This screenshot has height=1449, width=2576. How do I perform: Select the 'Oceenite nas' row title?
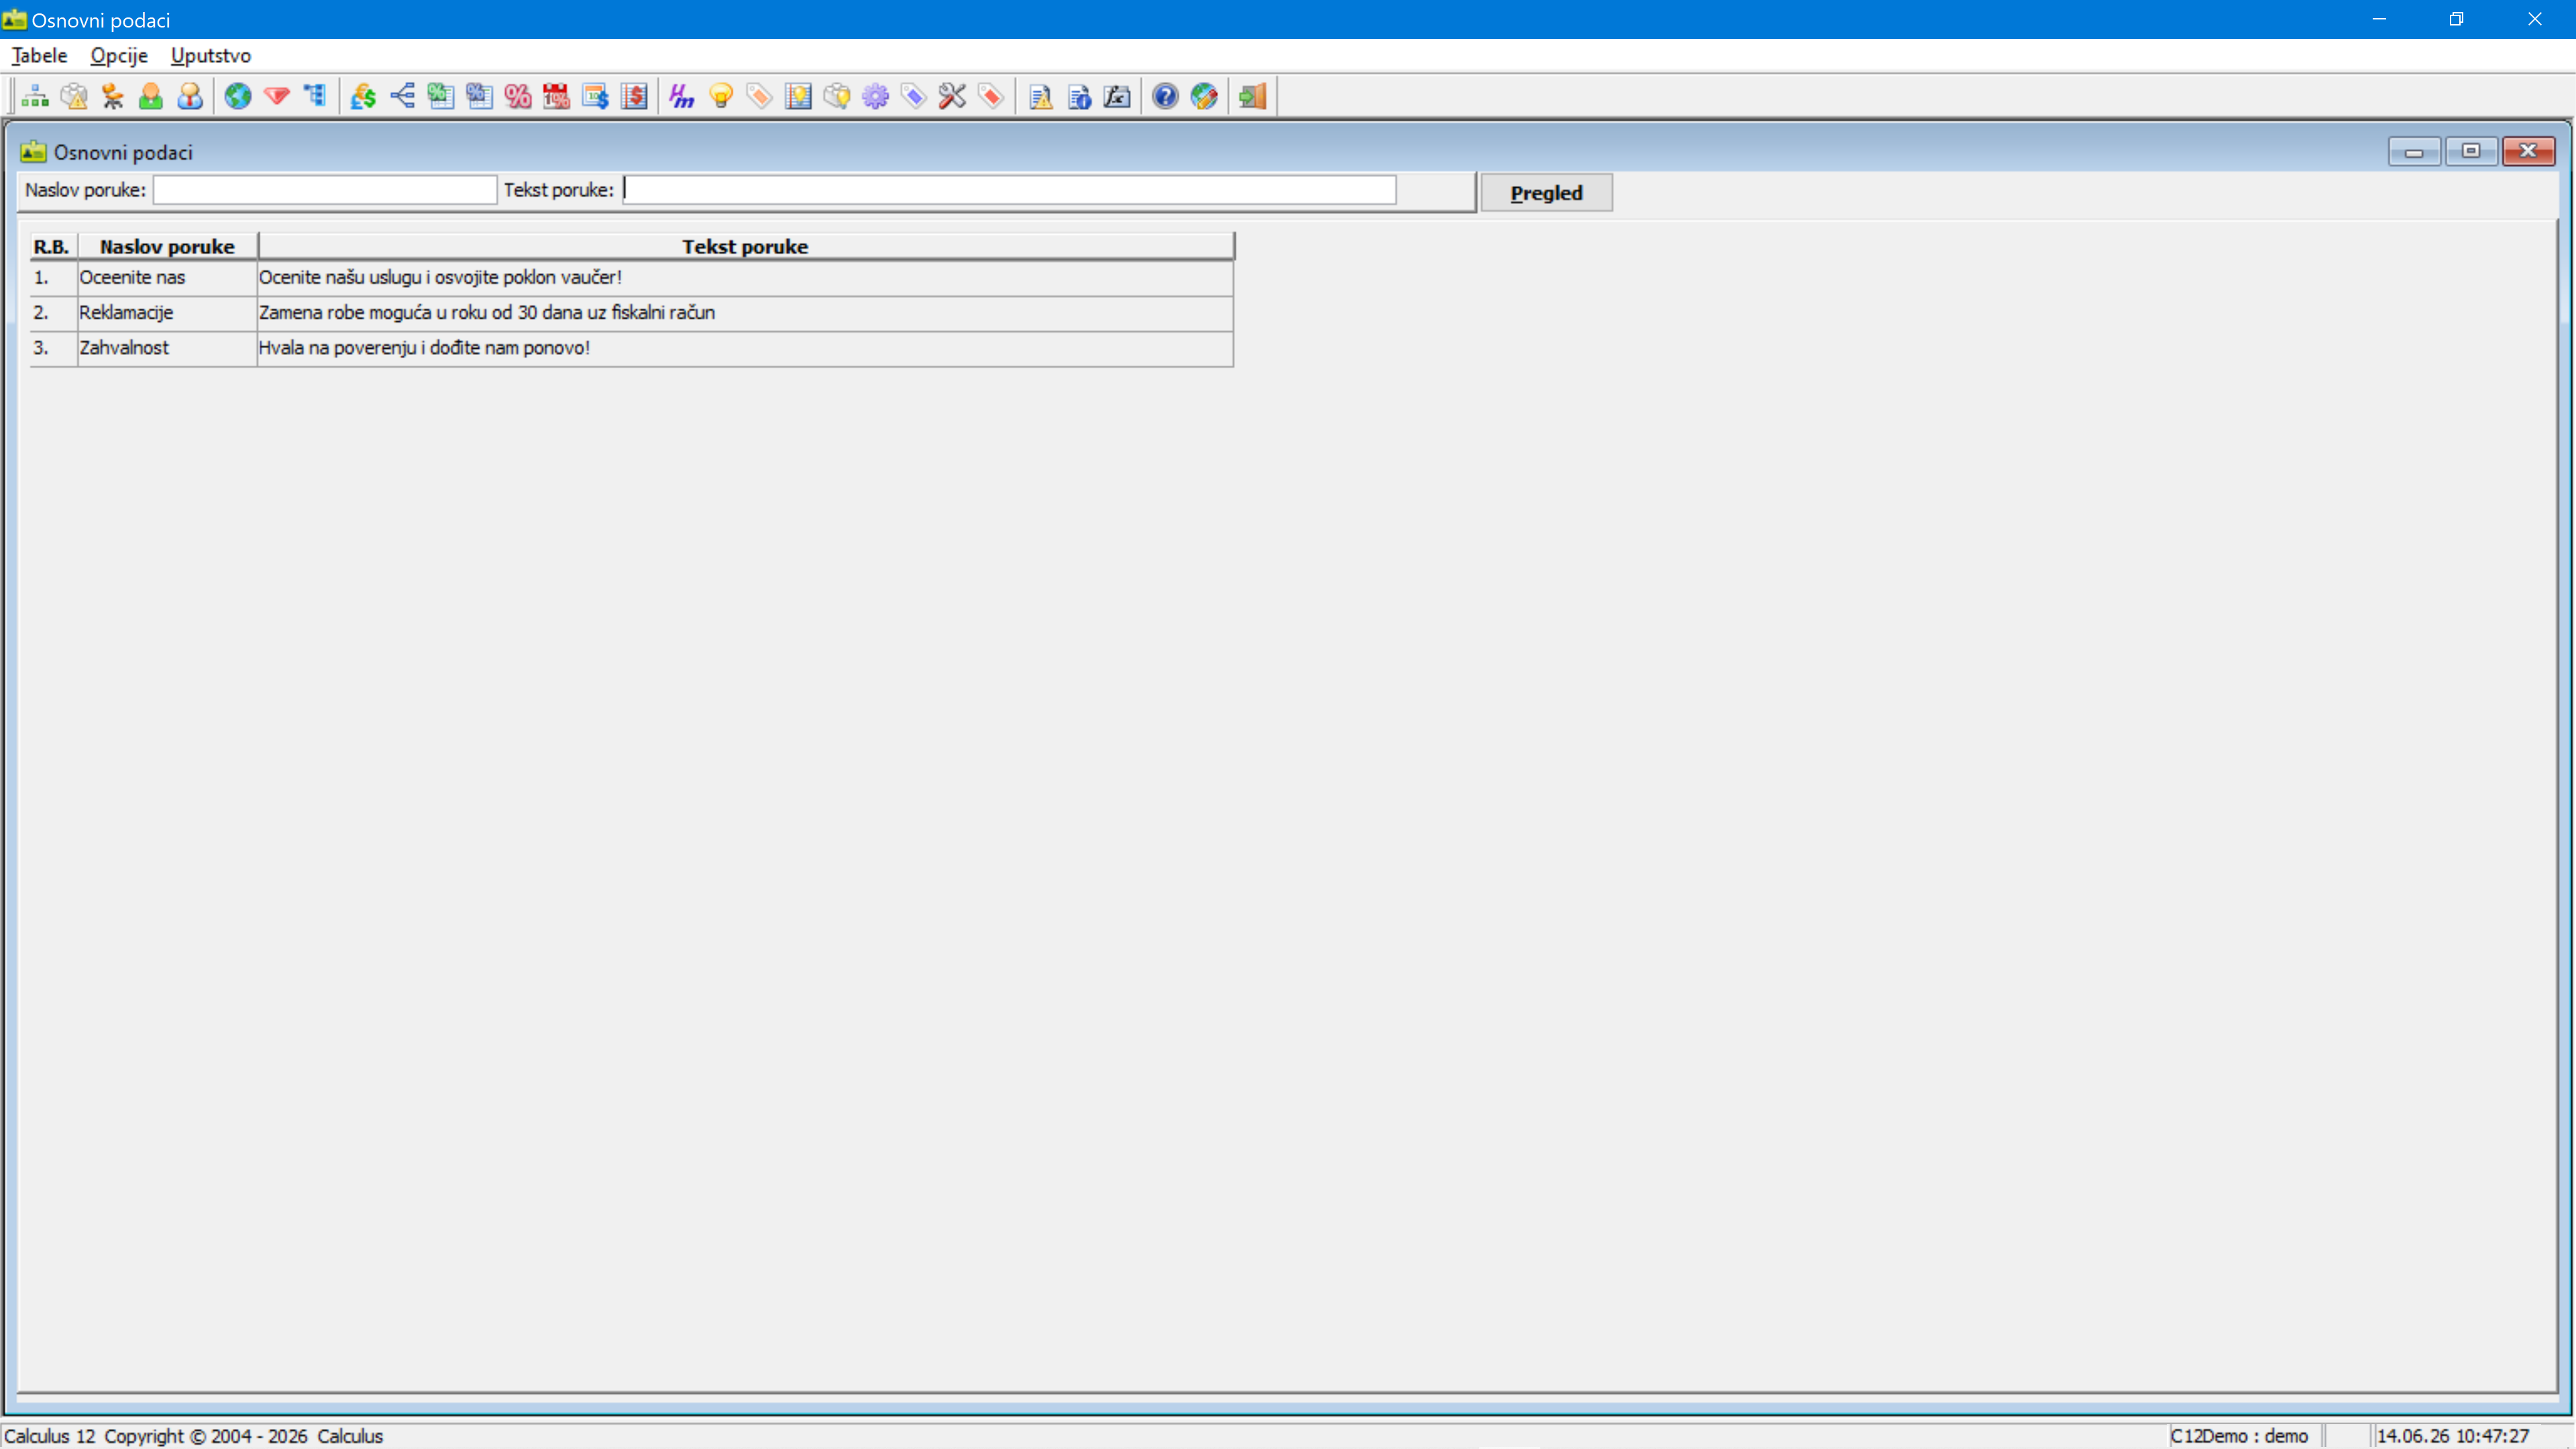[x=132, y=277]
